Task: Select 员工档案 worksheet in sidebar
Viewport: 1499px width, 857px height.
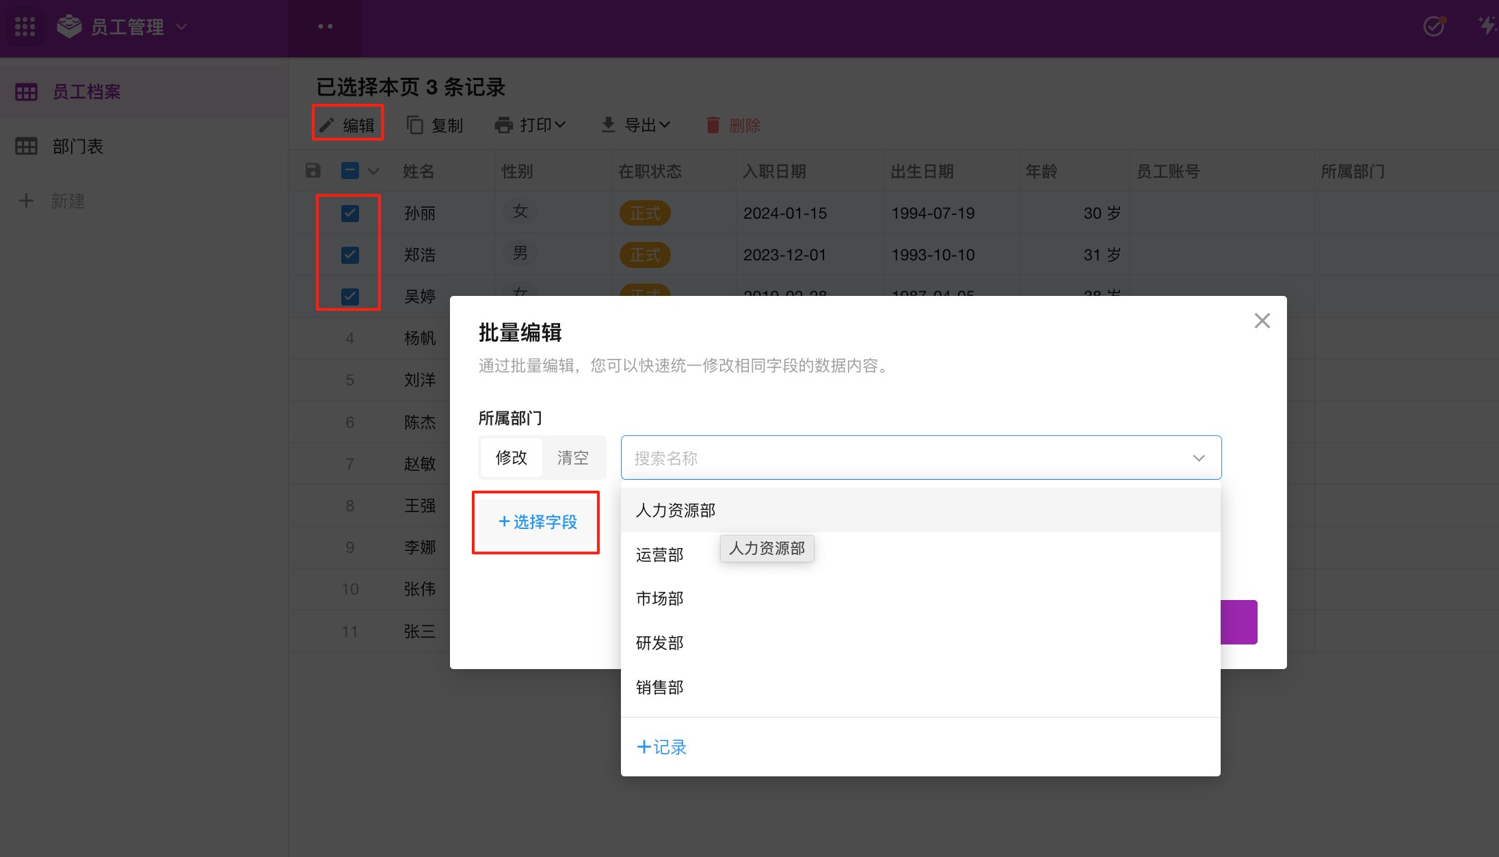Action: (144, 92)
